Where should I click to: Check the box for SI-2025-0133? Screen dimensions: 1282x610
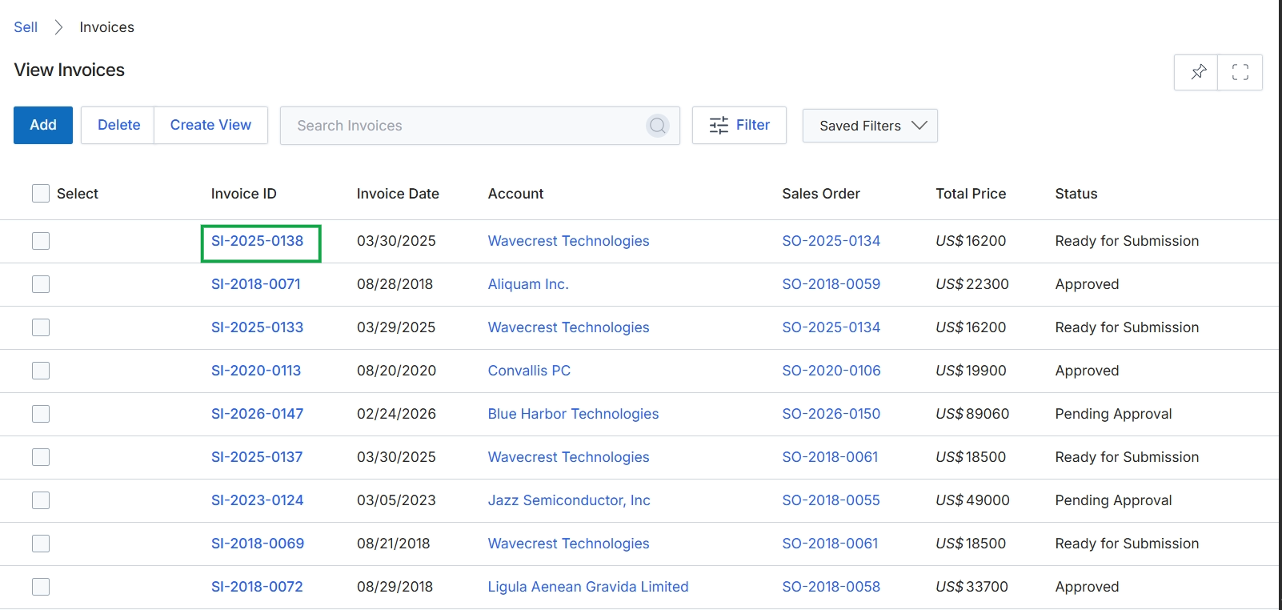(41, 327)
